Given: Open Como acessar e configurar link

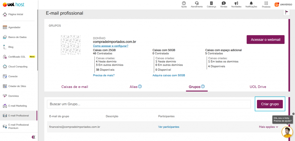Looking at the screenshot, I should 111,46.
